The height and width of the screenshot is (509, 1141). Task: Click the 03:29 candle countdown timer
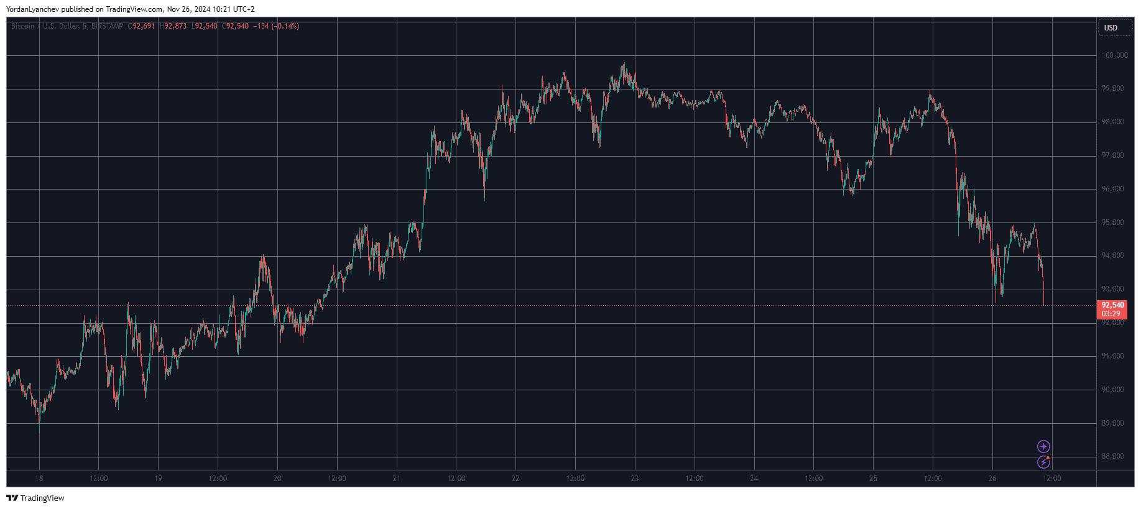[1111, 314]
